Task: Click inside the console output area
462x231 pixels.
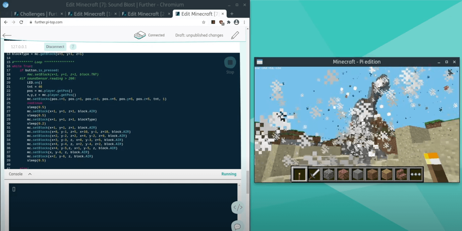Action: tap(123, 207)
